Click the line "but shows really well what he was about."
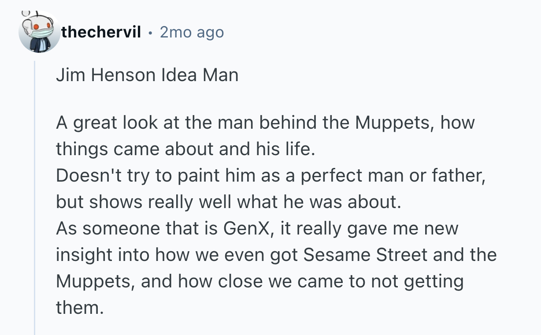Image resolution: width=541 pixels, height=335 pixels. tap(229, 202)
